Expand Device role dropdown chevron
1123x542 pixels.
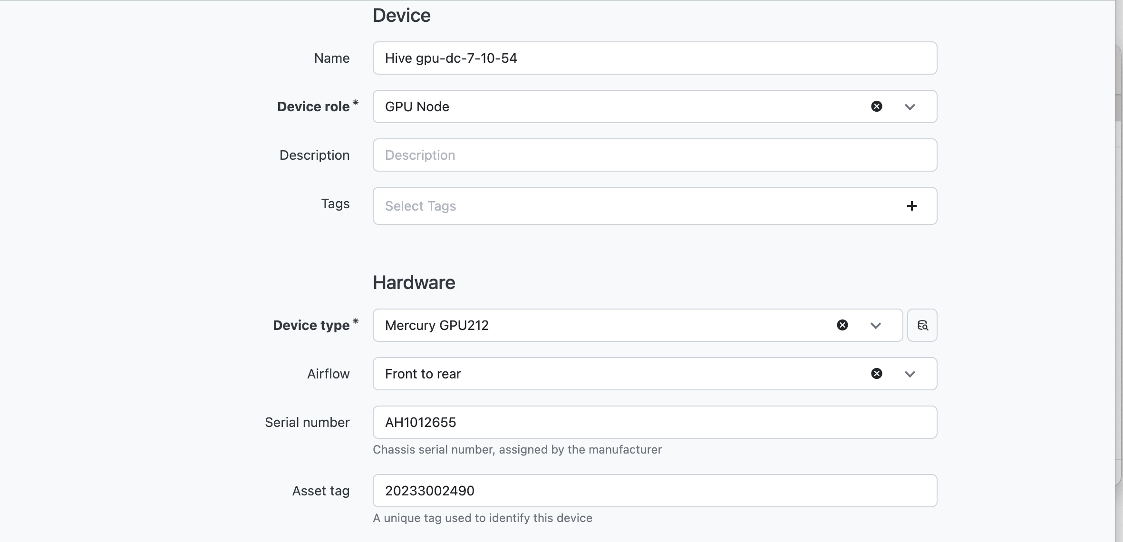point(910,107)
